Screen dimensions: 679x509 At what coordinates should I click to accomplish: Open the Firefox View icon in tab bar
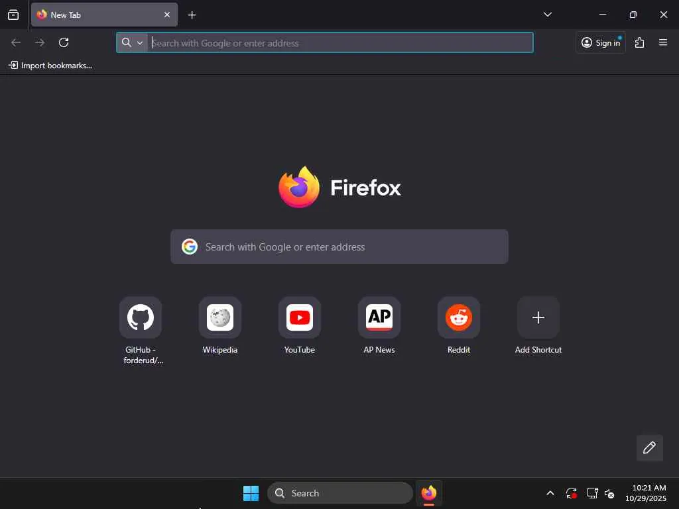pos(13,15)
